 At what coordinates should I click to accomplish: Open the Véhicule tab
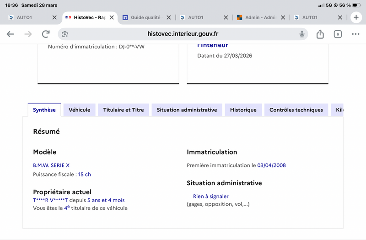point(79,110)
